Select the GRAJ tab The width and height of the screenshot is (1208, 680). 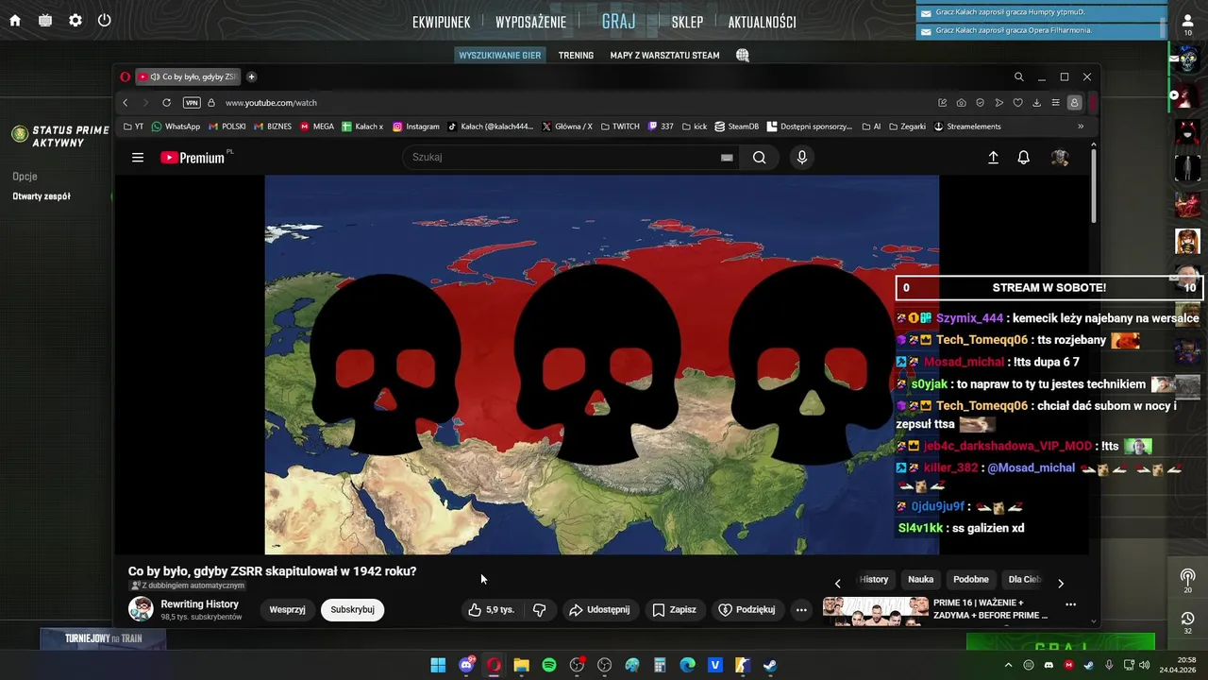click(x=619, y=22)
